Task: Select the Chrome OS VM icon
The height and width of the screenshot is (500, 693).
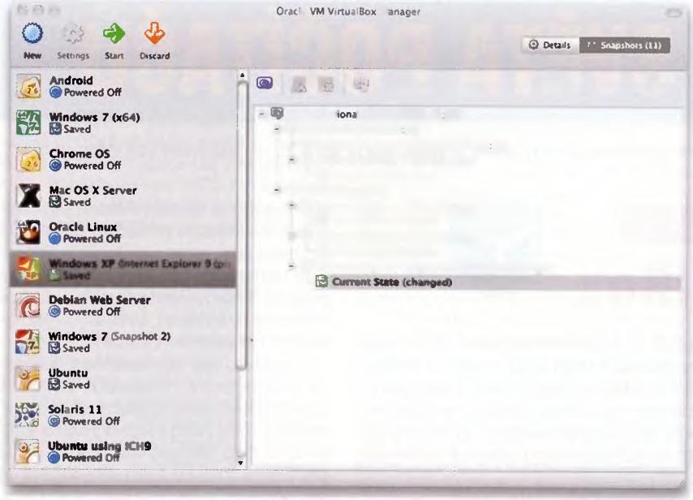Action: (x=28, y=159)
